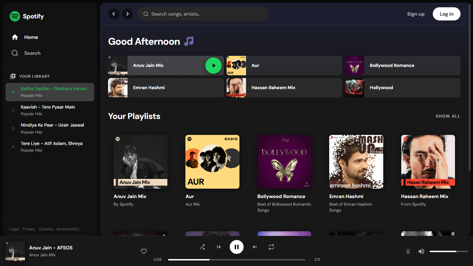
Task: Click the Spotify logo icon
Action: pos(15,16)
